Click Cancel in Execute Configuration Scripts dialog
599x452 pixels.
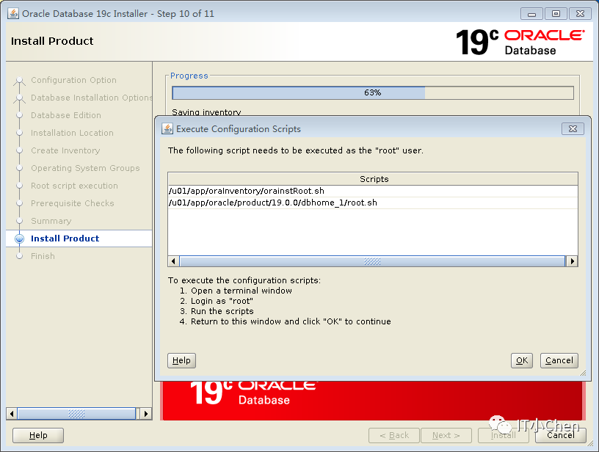(559, 360)
